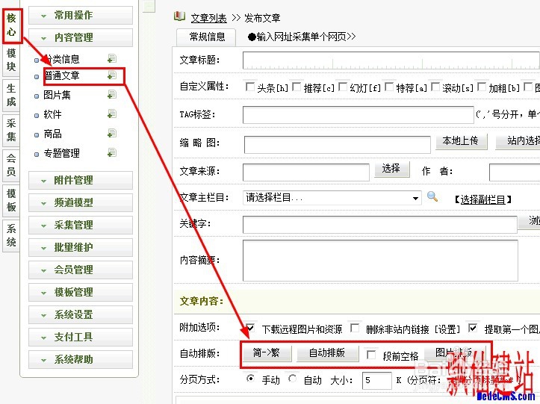Viewport: 540px width, 404px height.
Task: Expand the 采集管理 section
Action: tap(81, 225)
